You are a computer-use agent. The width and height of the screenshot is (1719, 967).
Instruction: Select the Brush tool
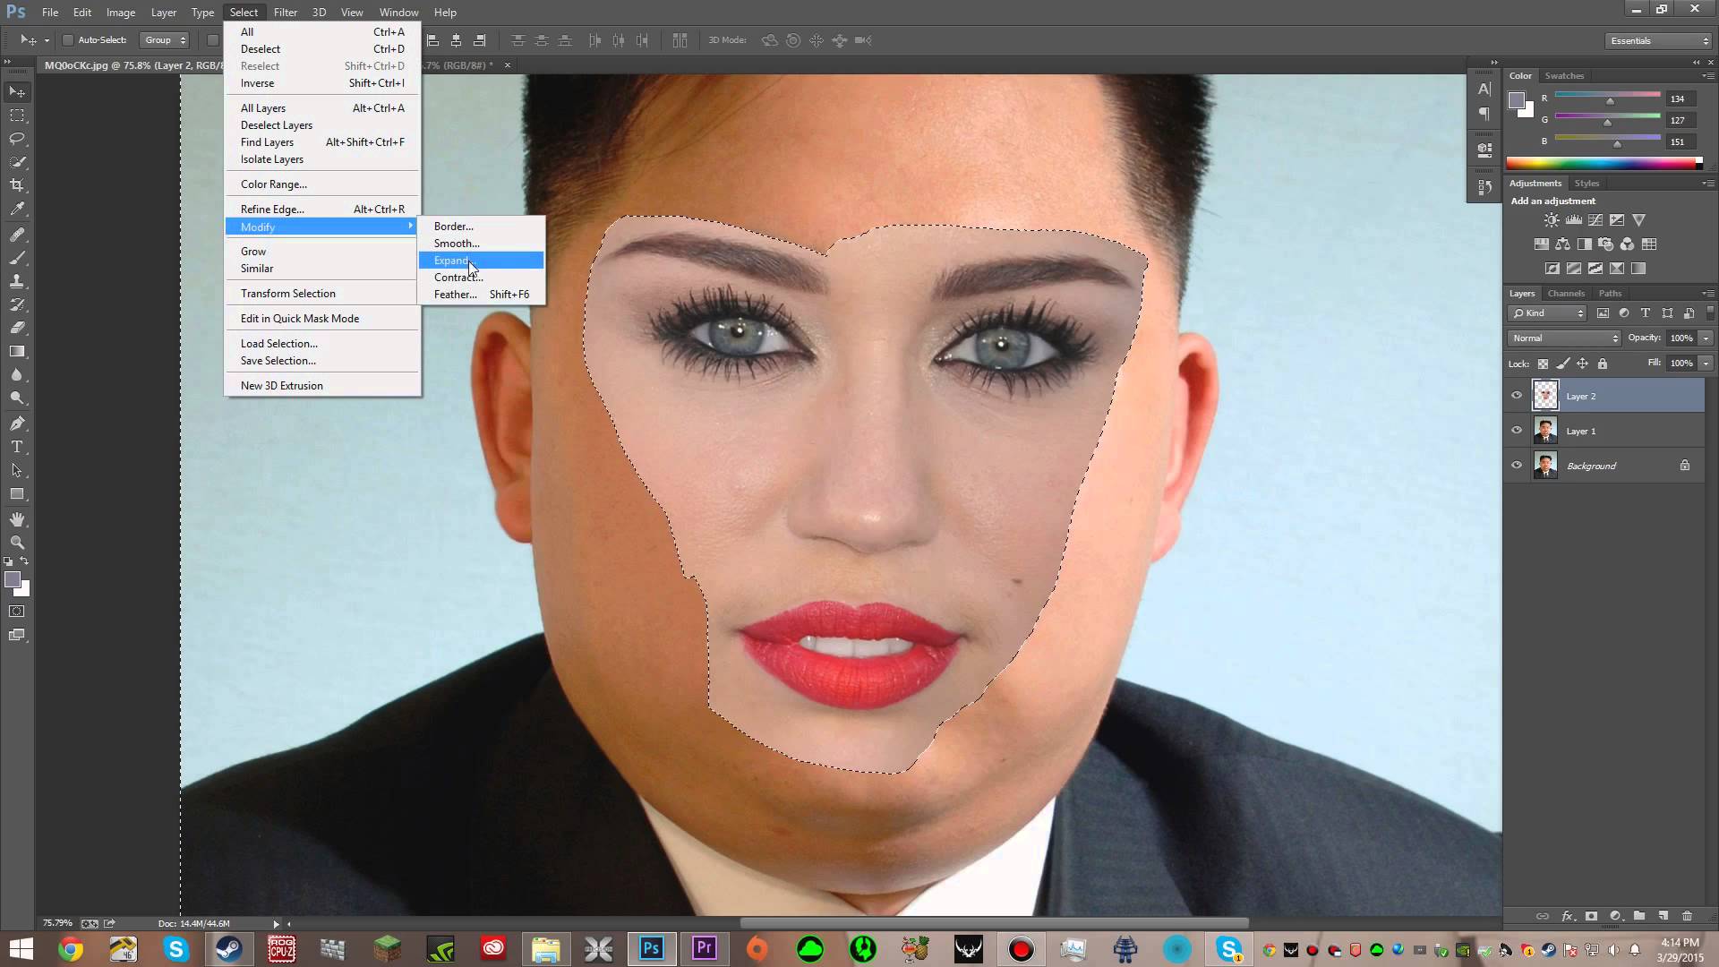17,258
